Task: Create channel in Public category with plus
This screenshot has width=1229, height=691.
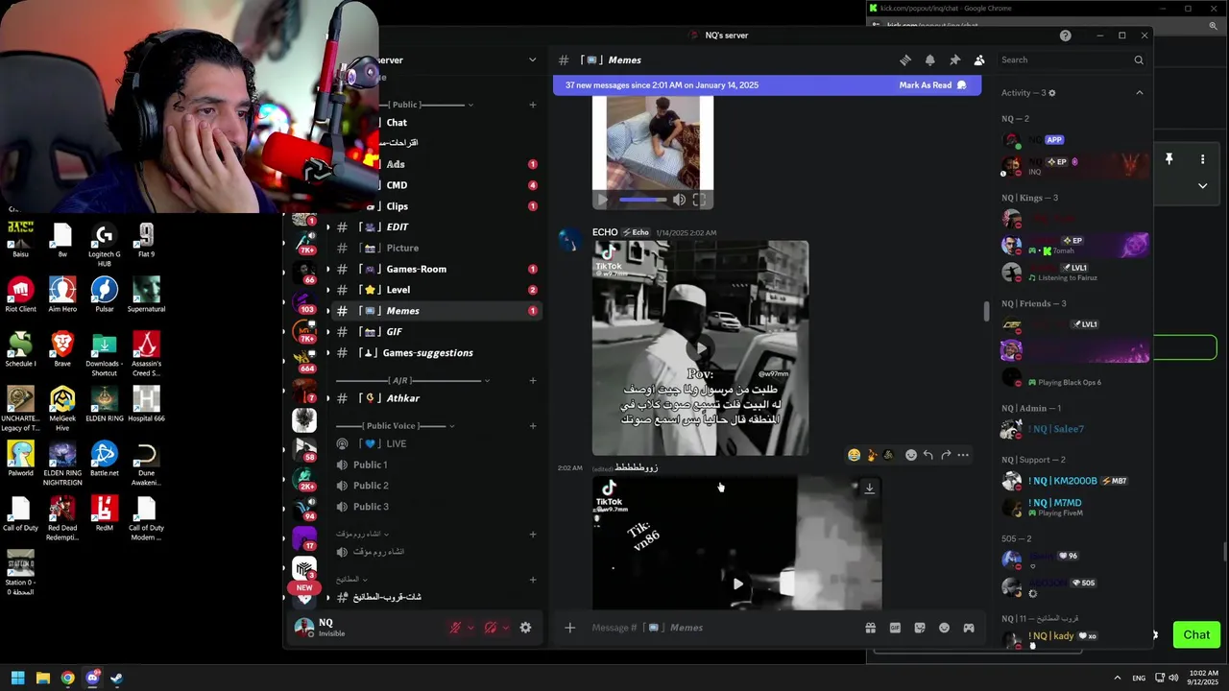Action: click(533, 105)
